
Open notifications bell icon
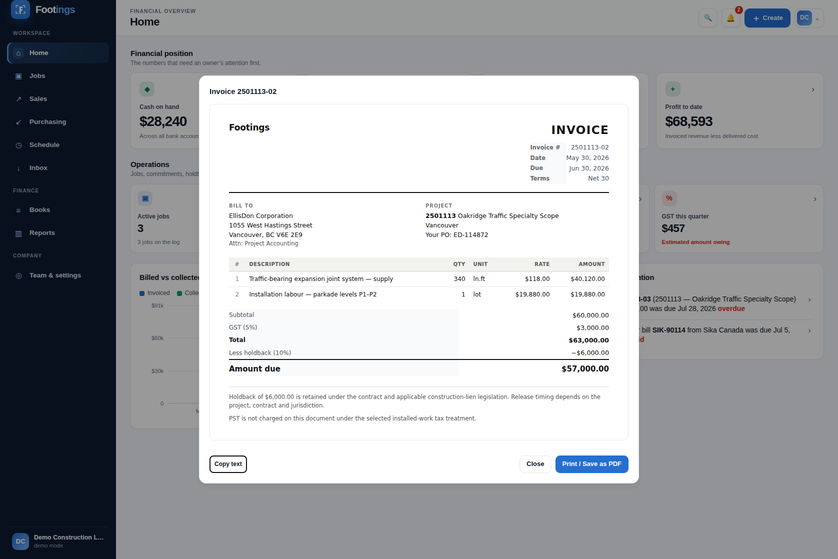click(731, 18)
